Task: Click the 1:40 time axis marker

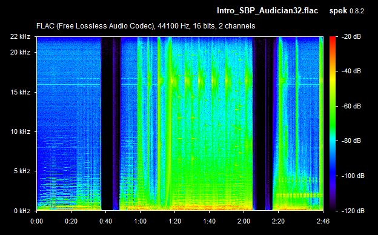Action: pyautogui.click(x=209, y=221)
